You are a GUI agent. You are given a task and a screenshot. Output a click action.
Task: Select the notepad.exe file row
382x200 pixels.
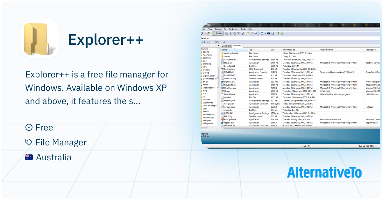coord(301,107)
